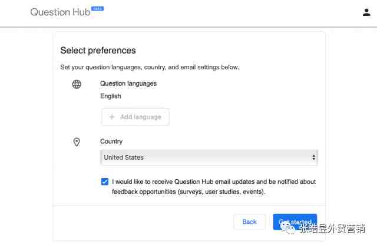
Task: Select the English language entry
Action: [111, 96]
